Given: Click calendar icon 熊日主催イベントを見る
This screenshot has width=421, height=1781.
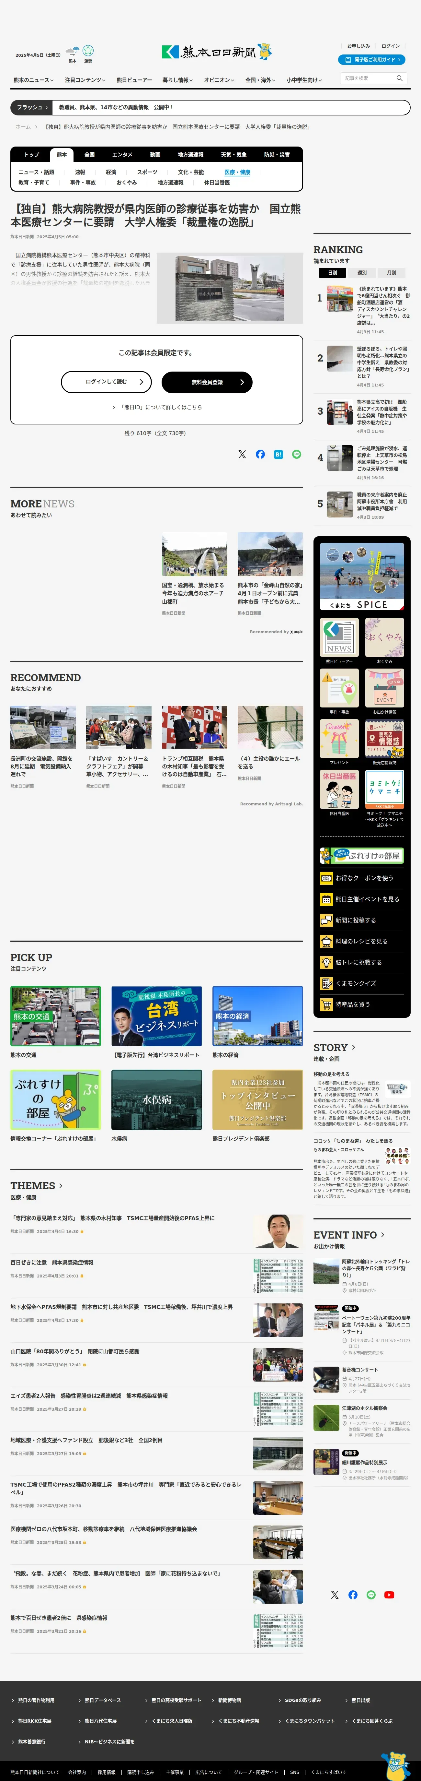Looking at the screenshot, I should click(x=326, y=899).
